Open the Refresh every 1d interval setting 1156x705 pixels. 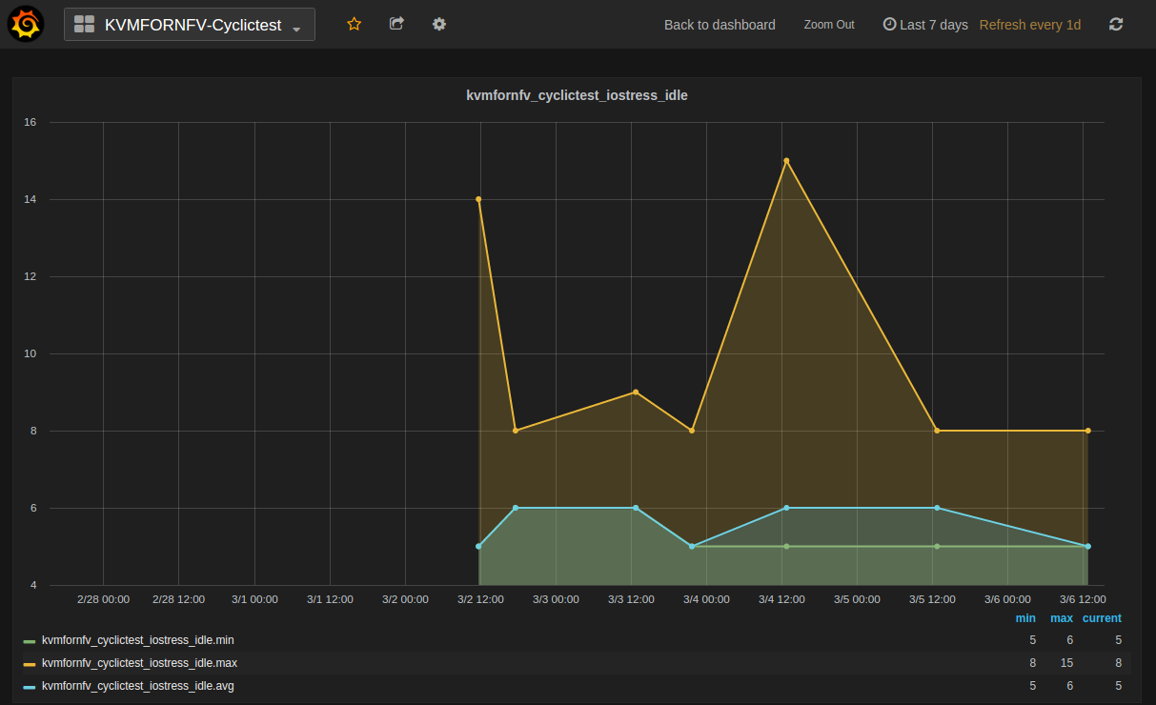coord(1029,25)
